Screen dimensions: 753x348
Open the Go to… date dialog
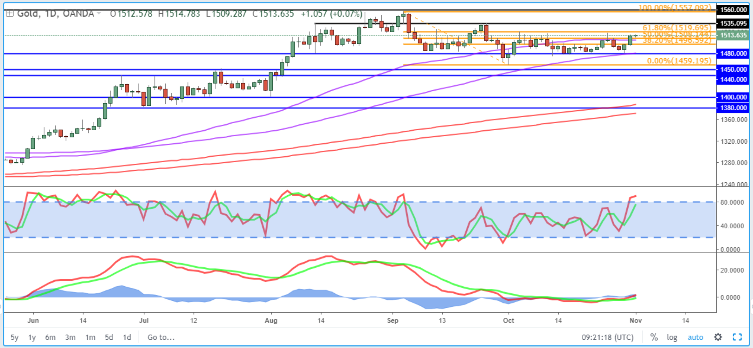click(x=161, y=337)
